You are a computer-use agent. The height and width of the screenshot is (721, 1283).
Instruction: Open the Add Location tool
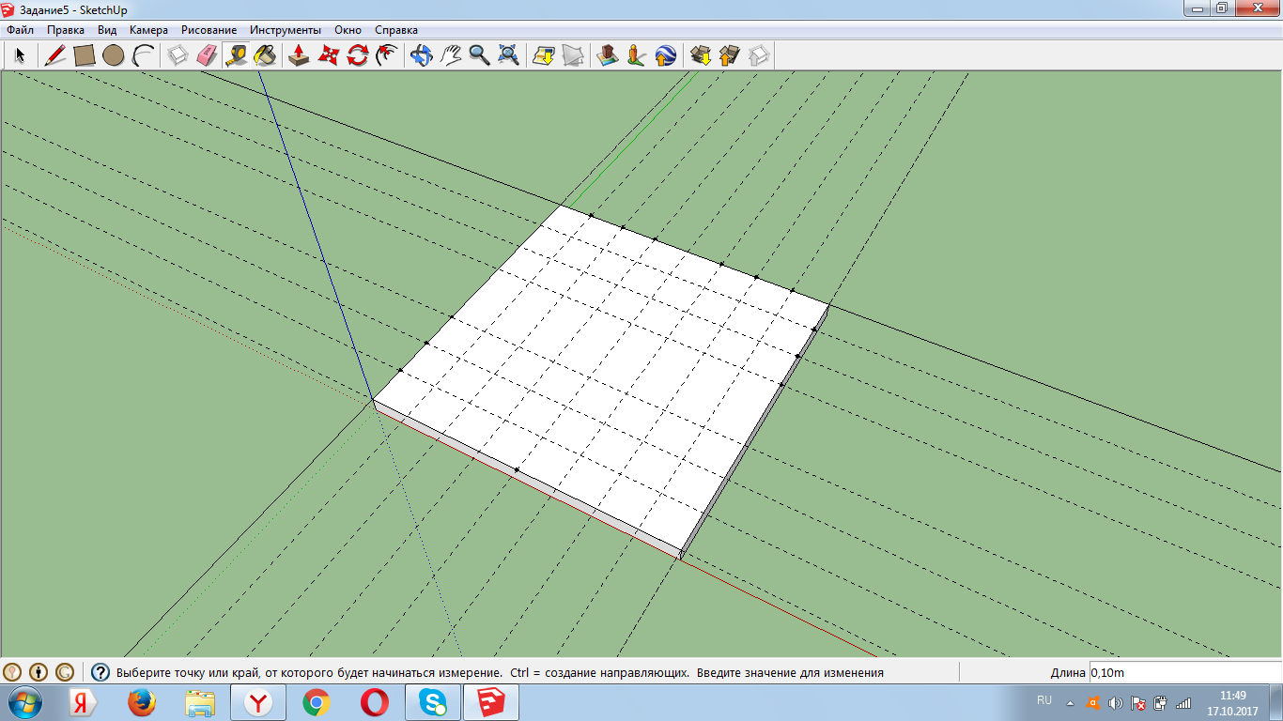pyautogui.click(x=544, y=55)
